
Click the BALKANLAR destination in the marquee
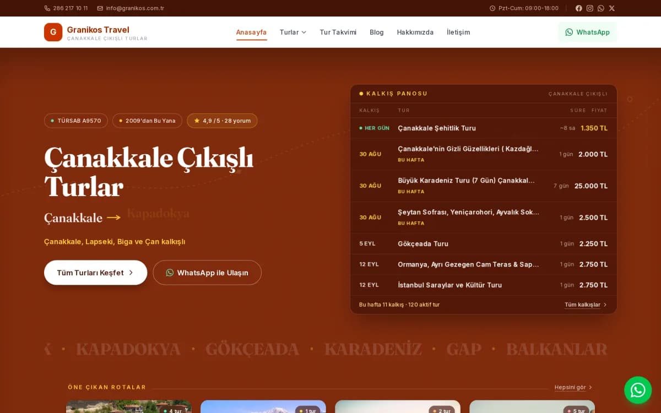[556, 349]
